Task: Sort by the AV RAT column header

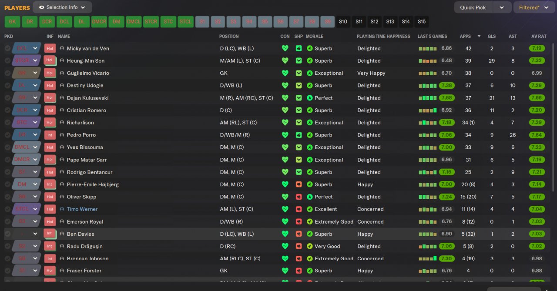Action: (538, 37)
